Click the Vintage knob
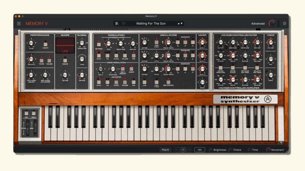This screenshot has height=171, width=305. [82, 75]
